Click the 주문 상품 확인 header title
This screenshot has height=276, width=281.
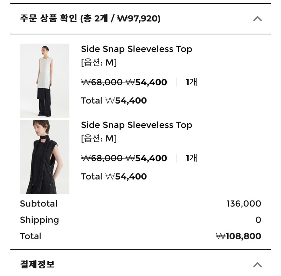click(x=90, y=19)
